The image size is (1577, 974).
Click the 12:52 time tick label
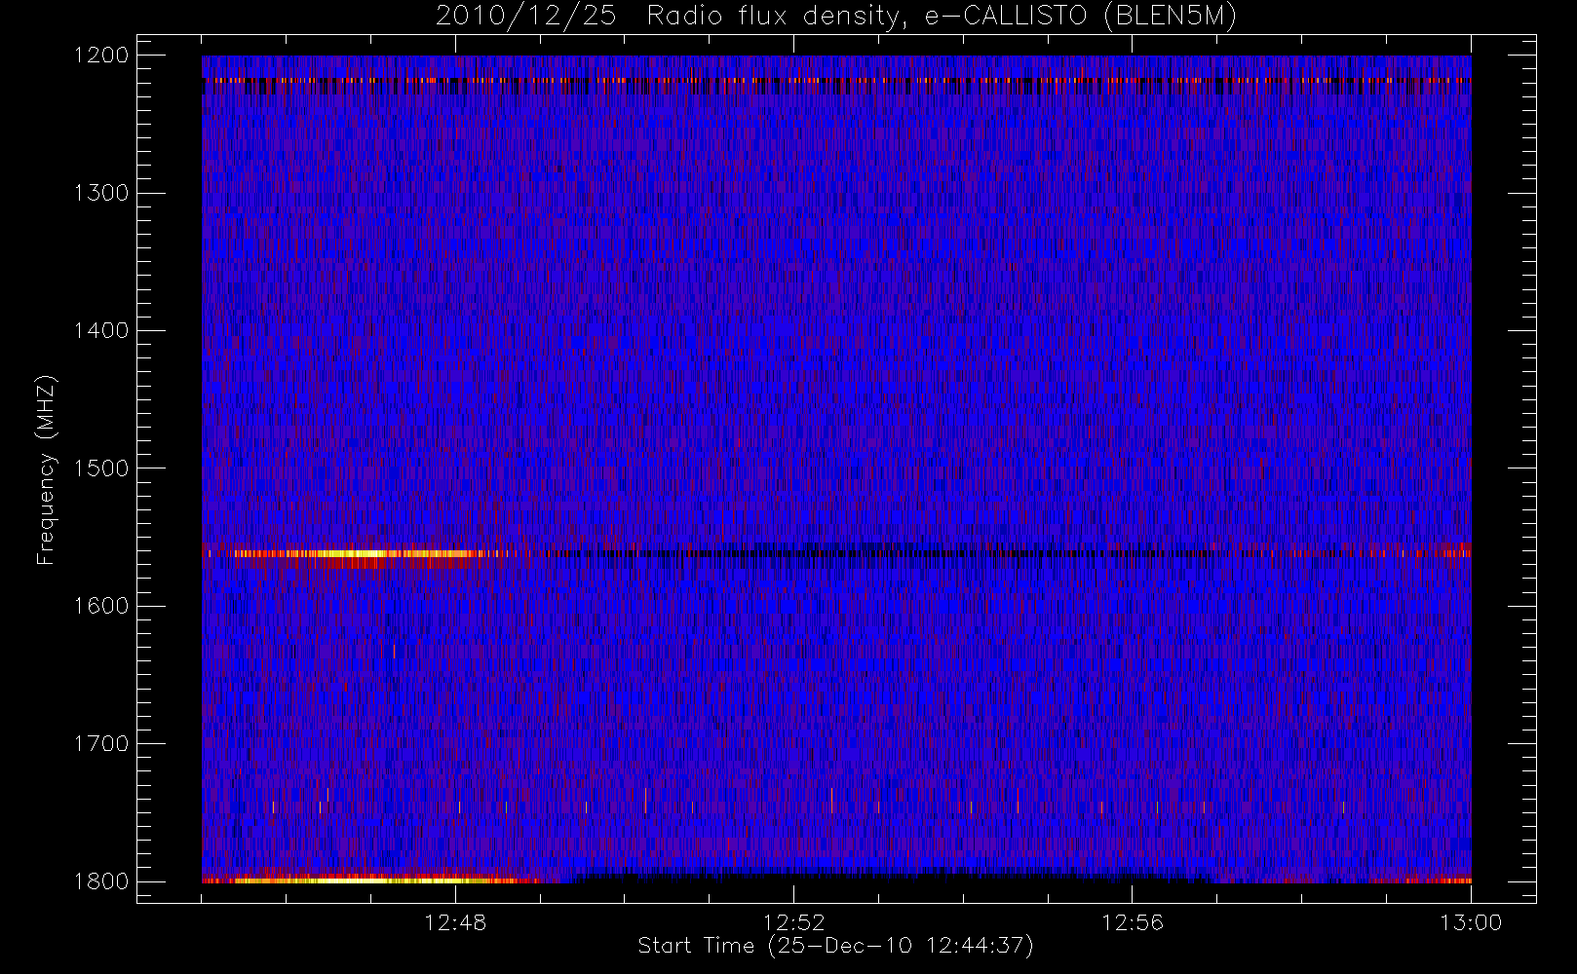(x=793, y=922)
